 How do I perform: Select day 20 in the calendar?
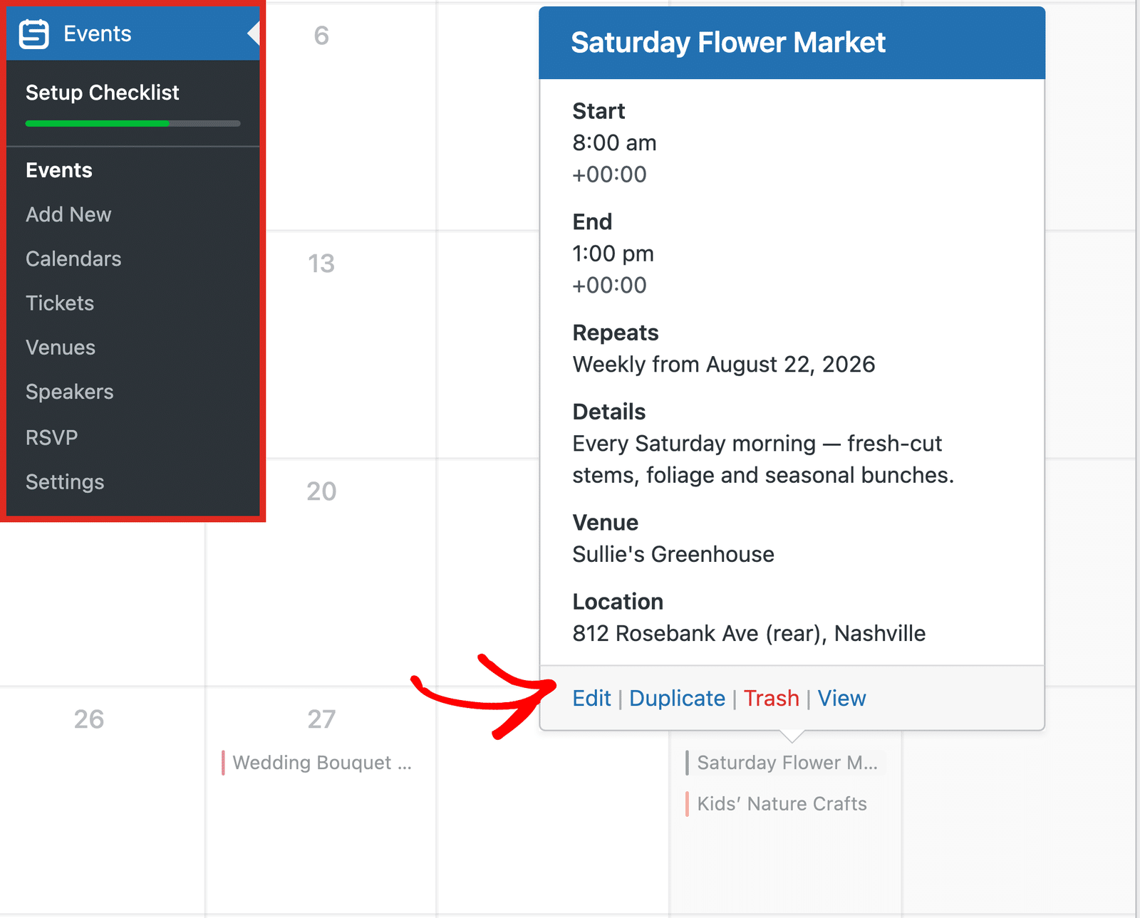(x=321, y=491)
